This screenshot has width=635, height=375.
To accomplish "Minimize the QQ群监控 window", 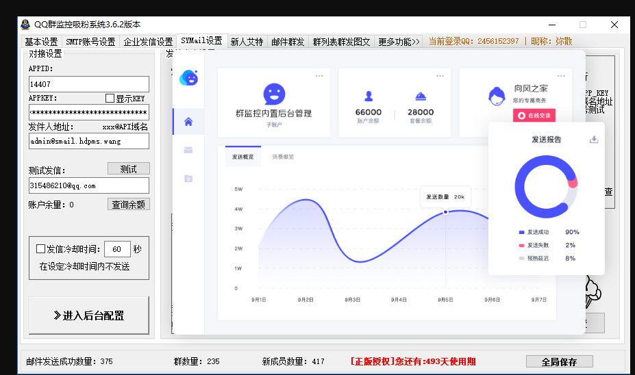I will point(552,25).
